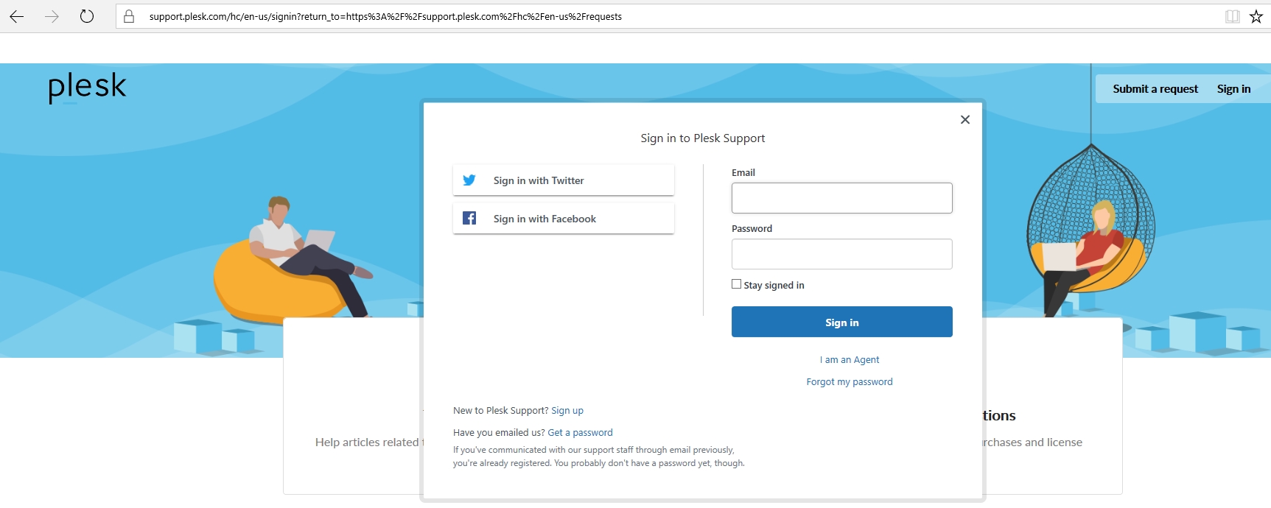Sign in with Twitter
The image size is (1271, 508).
point(563,180)
